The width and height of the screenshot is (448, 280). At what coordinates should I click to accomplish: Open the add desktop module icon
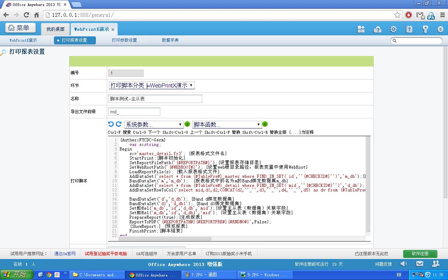361,29
